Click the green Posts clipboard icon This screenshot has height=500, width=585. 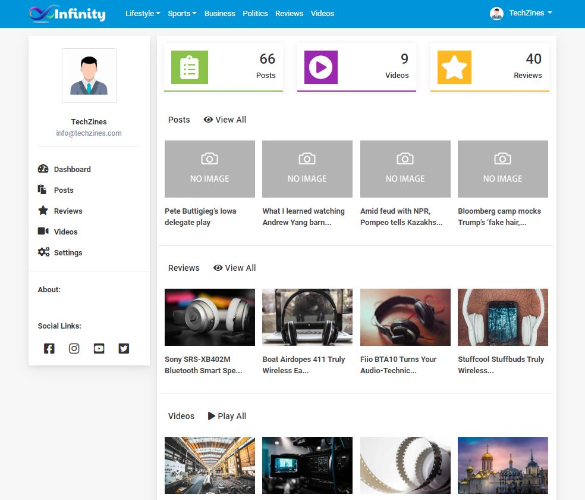point(190,67)
